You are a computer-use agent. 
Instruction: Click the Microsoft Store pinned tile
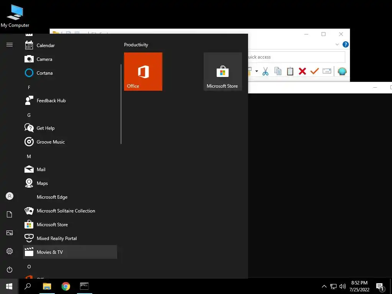tap(223, 72)
